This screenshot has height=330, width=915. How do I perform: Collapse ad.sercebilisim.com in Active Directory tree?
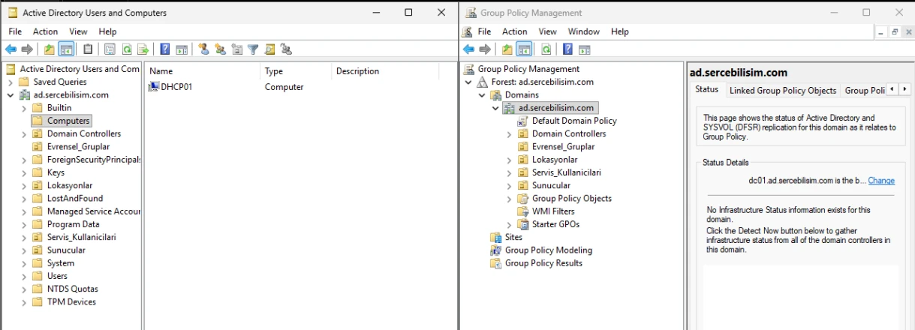[x=11, y=95]
